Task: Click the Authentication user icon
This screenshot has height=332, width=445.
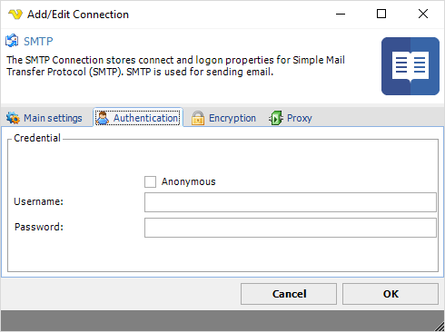Action: pyautogui.click(x=103, y=118)
